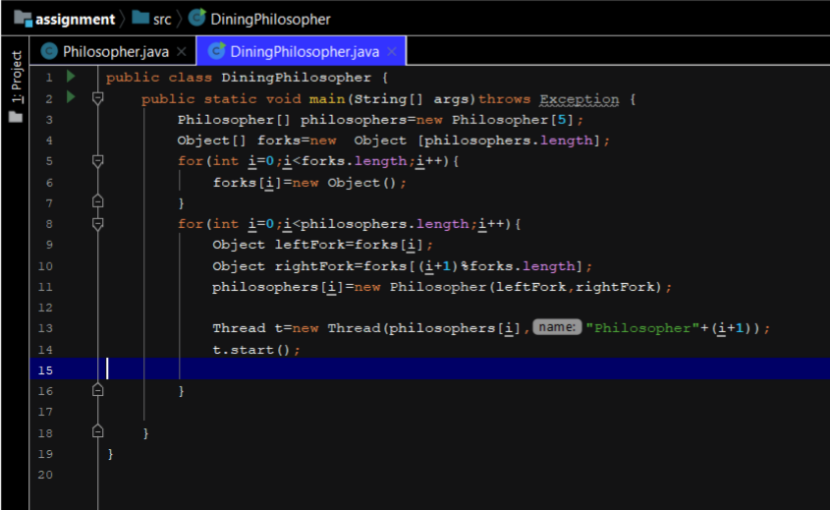Click the word 'DiningPhilosopher' on line 1
The width and height of the screenshot is (830, 510).
pyautogui.click(x=297, y=78)
